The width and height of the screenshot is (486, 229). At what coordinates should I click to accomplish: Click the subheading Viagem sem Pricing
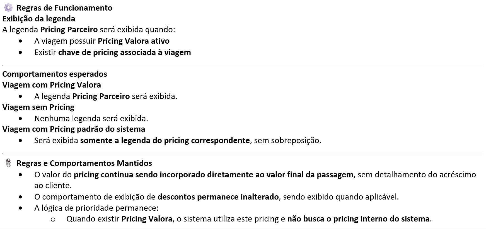click(x=38, y=107)
